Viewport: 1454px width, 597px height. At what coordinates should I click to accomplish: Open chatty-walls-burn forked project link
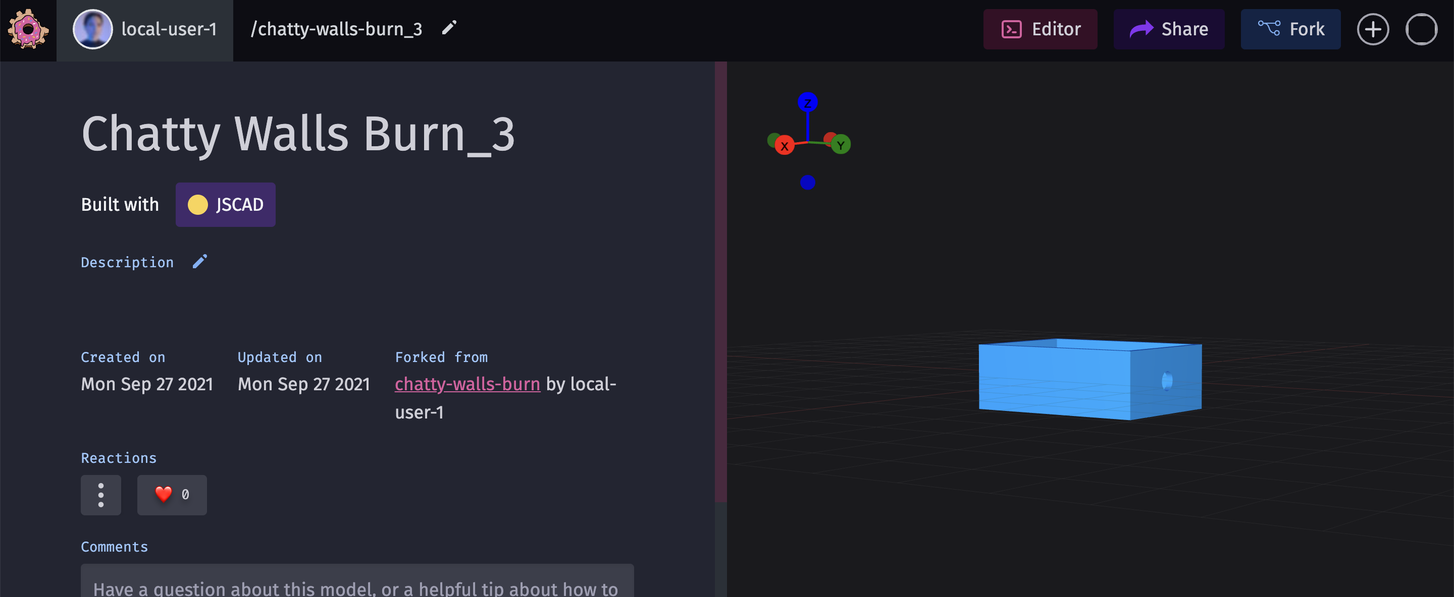click(467, 384)
